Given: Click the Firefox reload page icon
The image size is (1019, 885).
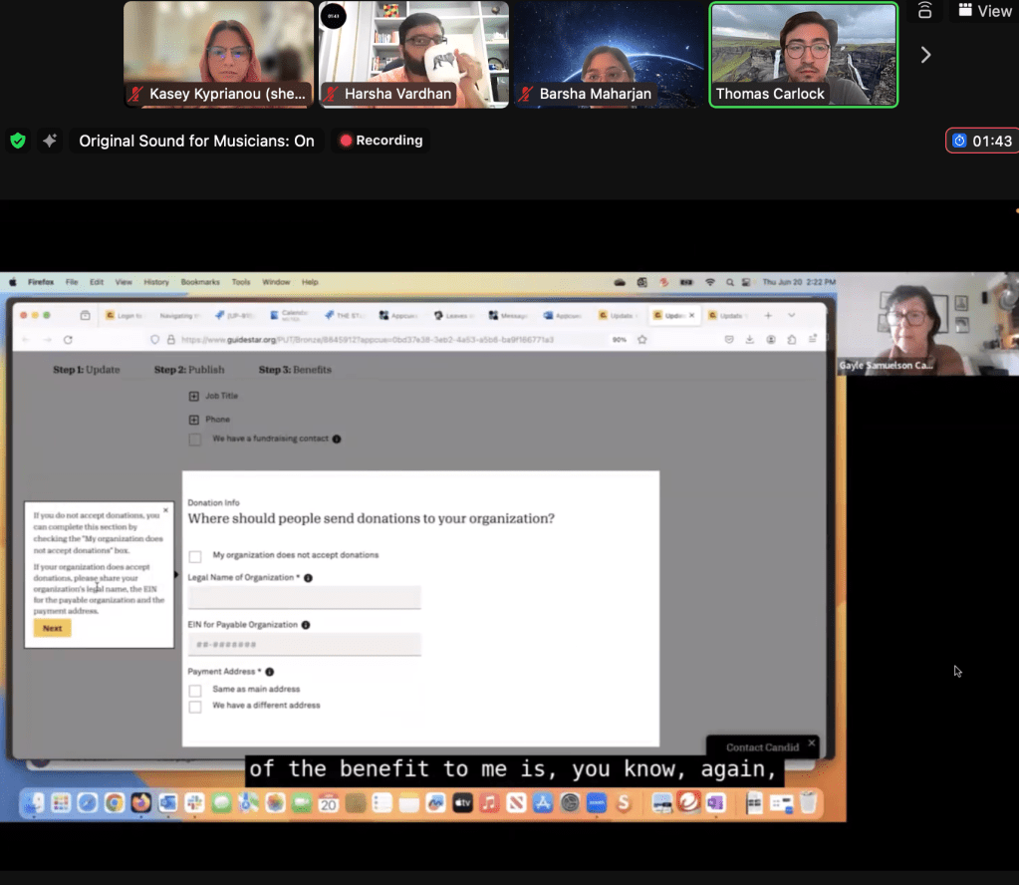Looking at the screenshot, I should (x=68, y=340).
